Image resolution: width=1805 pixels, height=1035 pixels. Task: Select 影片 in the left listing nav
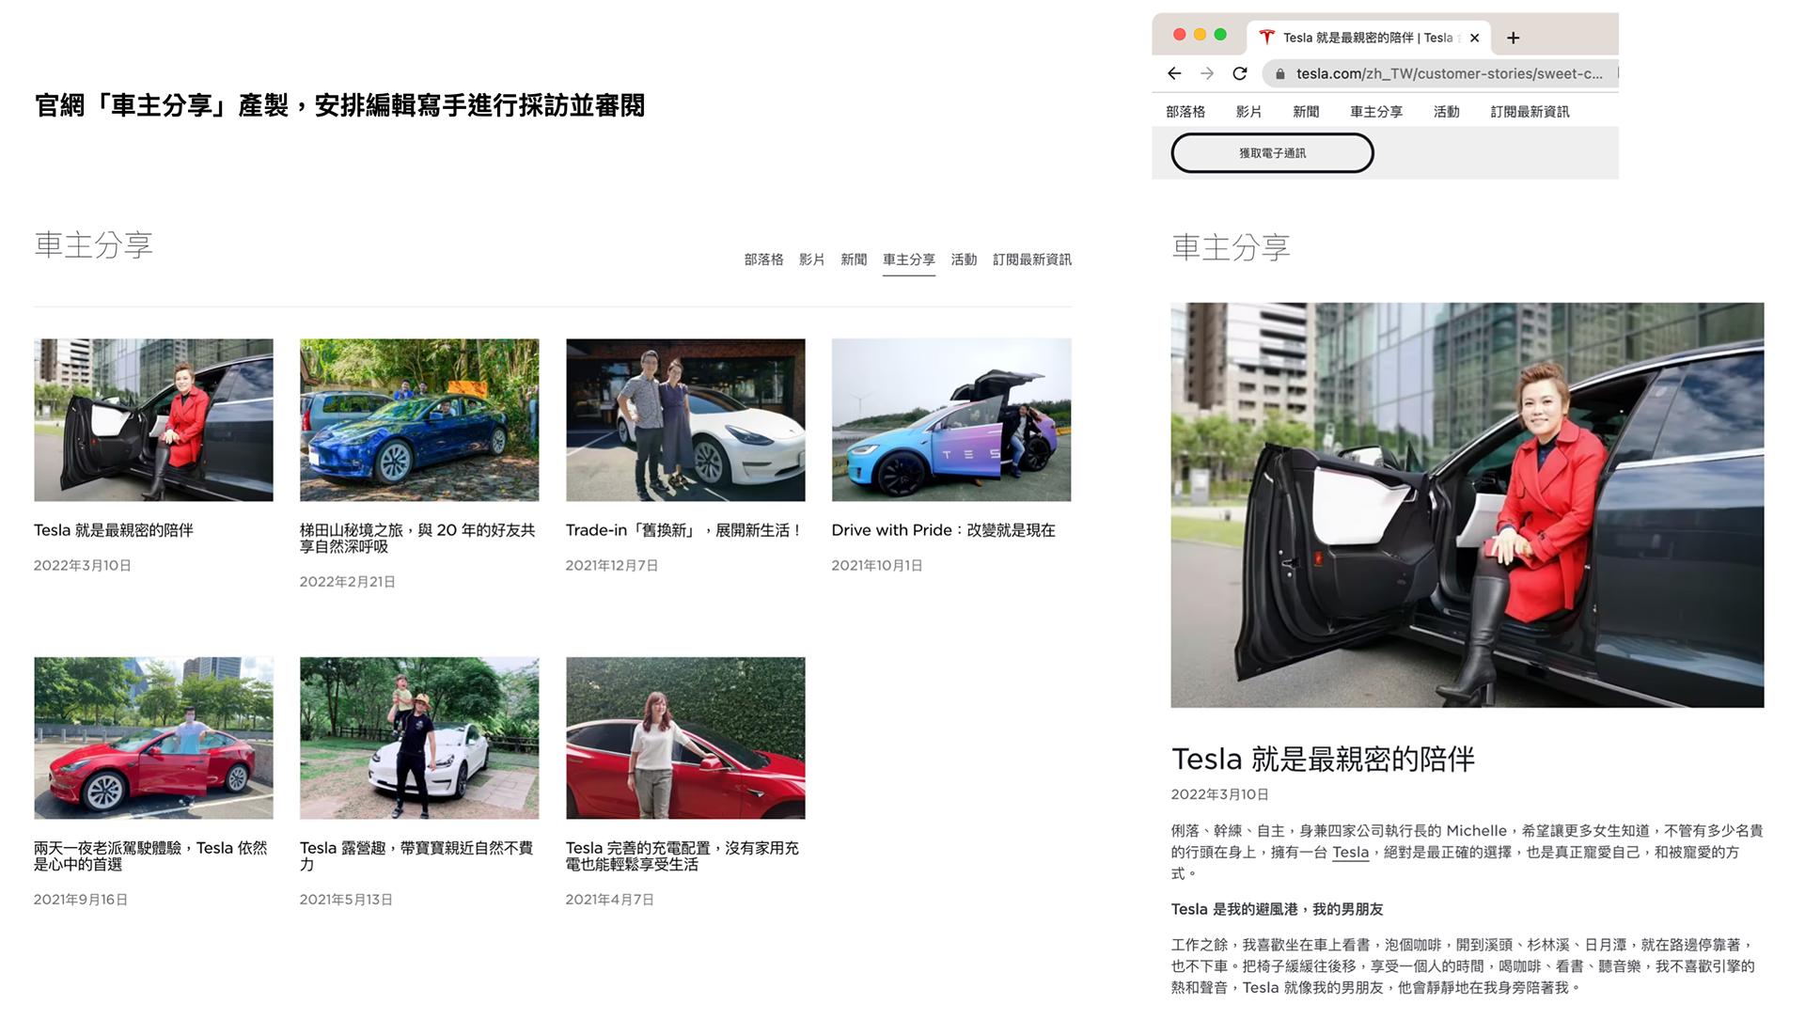click(x=811, y=259)
